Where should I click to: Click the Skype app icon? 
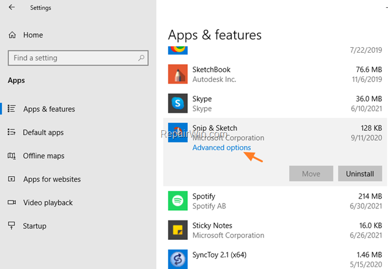[x=178, y=104]
